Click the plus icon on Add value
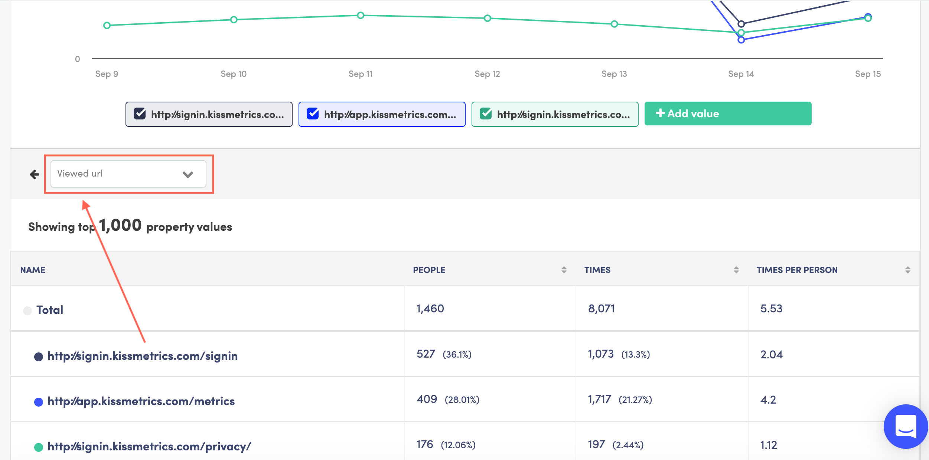The image size is (929, 460). [x=660, y=113]
